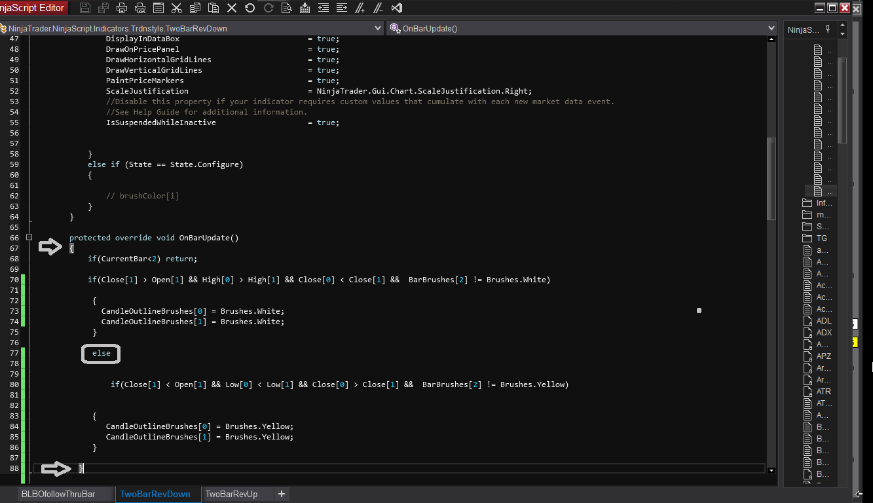This screenshot has height=503, width=873.
Task: Toggle the pin on the NinjaScript Explorer panel
Action: 828,29
